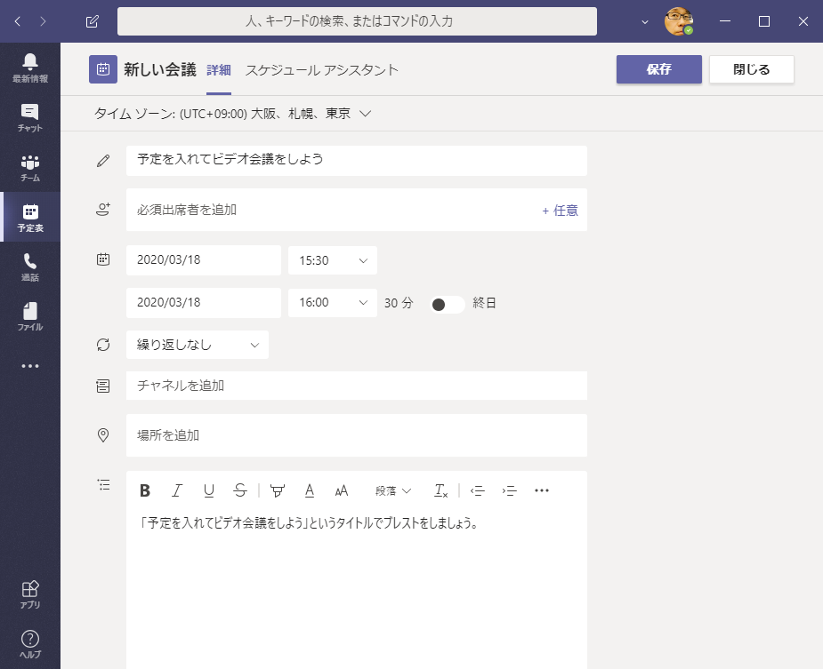Click the 場所を追加 location field
Screen dimensions: 823x669
(356, 435)
